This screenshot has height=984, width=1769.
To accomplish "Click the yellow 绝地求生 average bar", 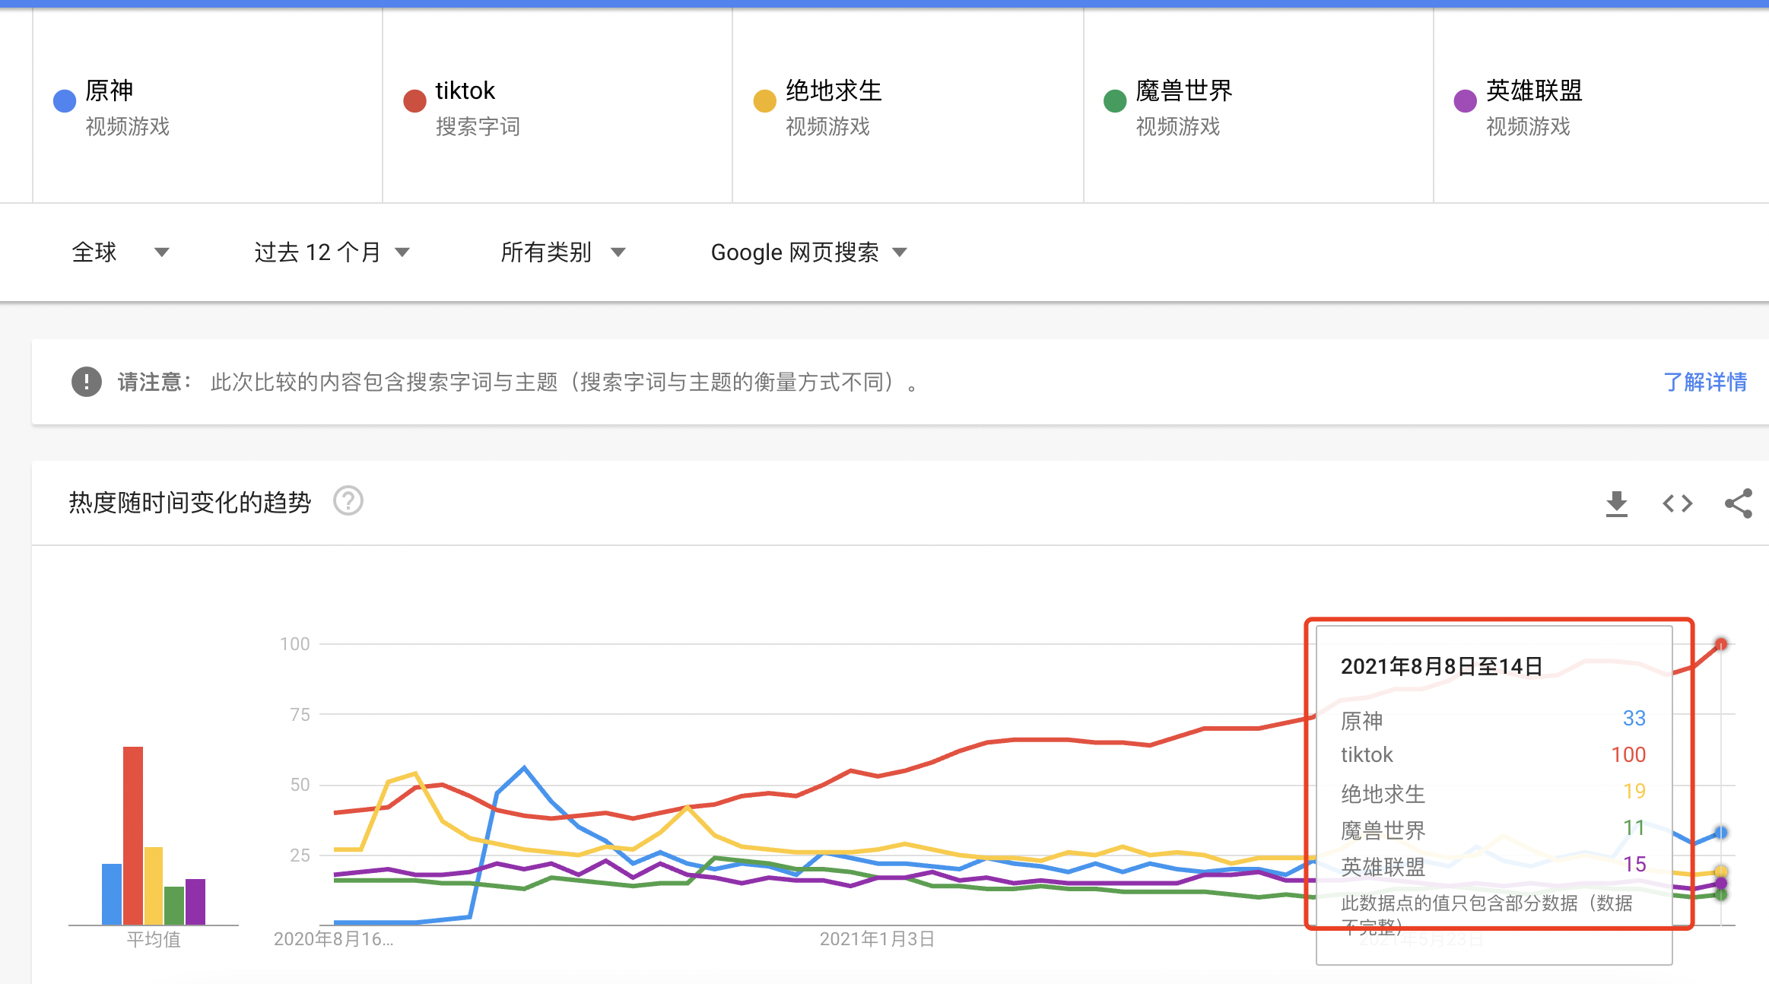I will point(154,885).
